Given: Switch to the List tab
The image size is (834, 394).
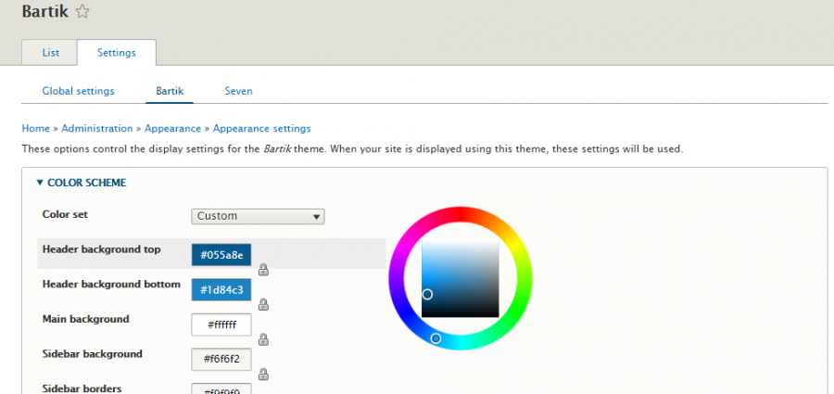Looking at the screenshot, I should point(51,53).
